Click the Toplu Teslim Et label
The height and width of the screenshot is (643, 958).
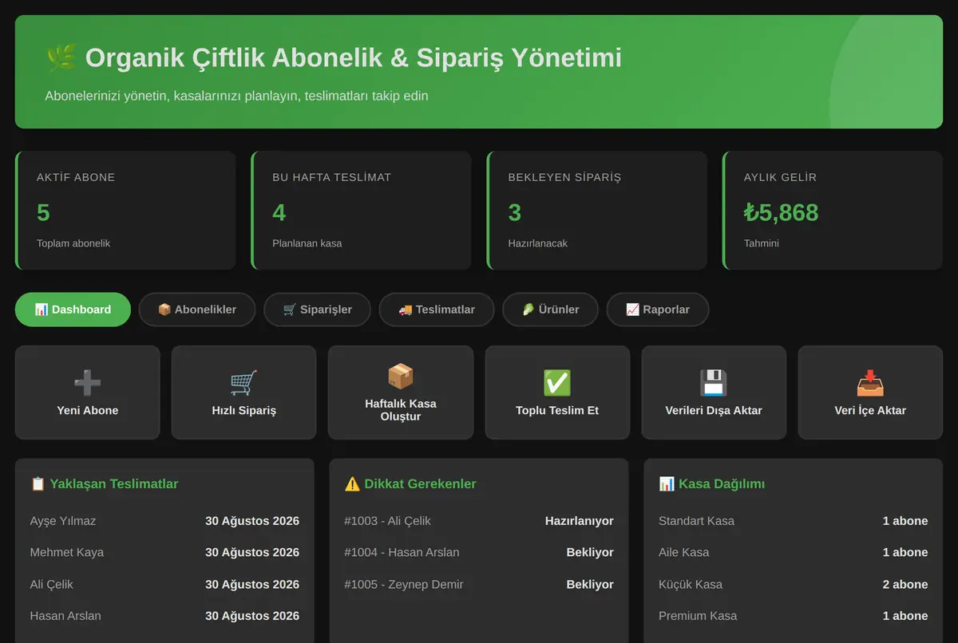(557, 410)
